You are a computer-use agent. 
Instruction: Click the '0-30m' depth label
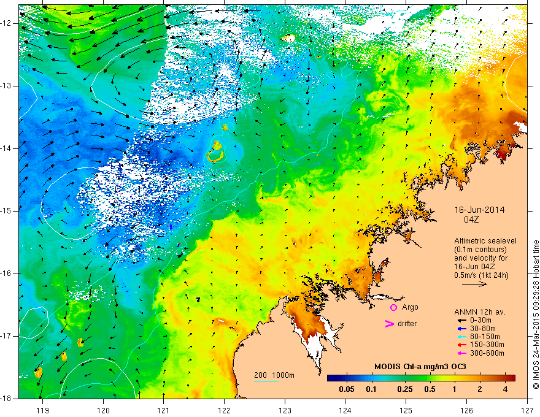[x=480, y=320]
